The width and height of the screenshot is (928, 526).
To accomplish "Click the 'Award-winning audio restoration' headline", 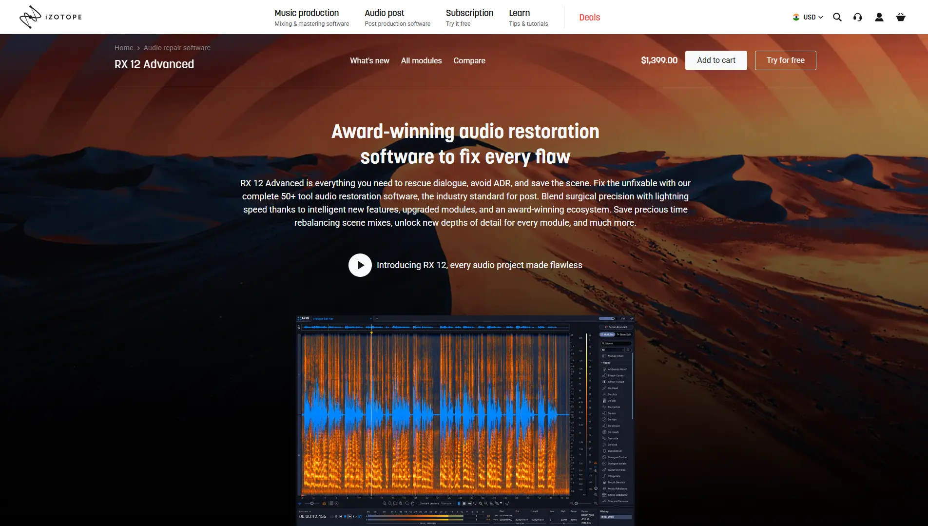I will [465, 132].
